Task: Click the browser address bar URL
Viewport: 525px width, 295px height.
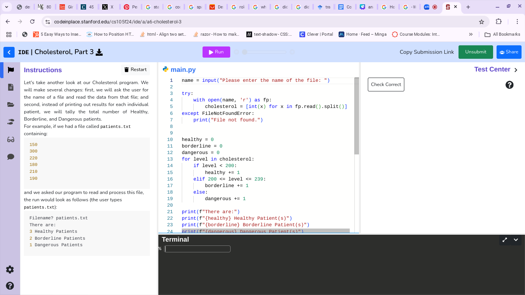Action: 118,22
